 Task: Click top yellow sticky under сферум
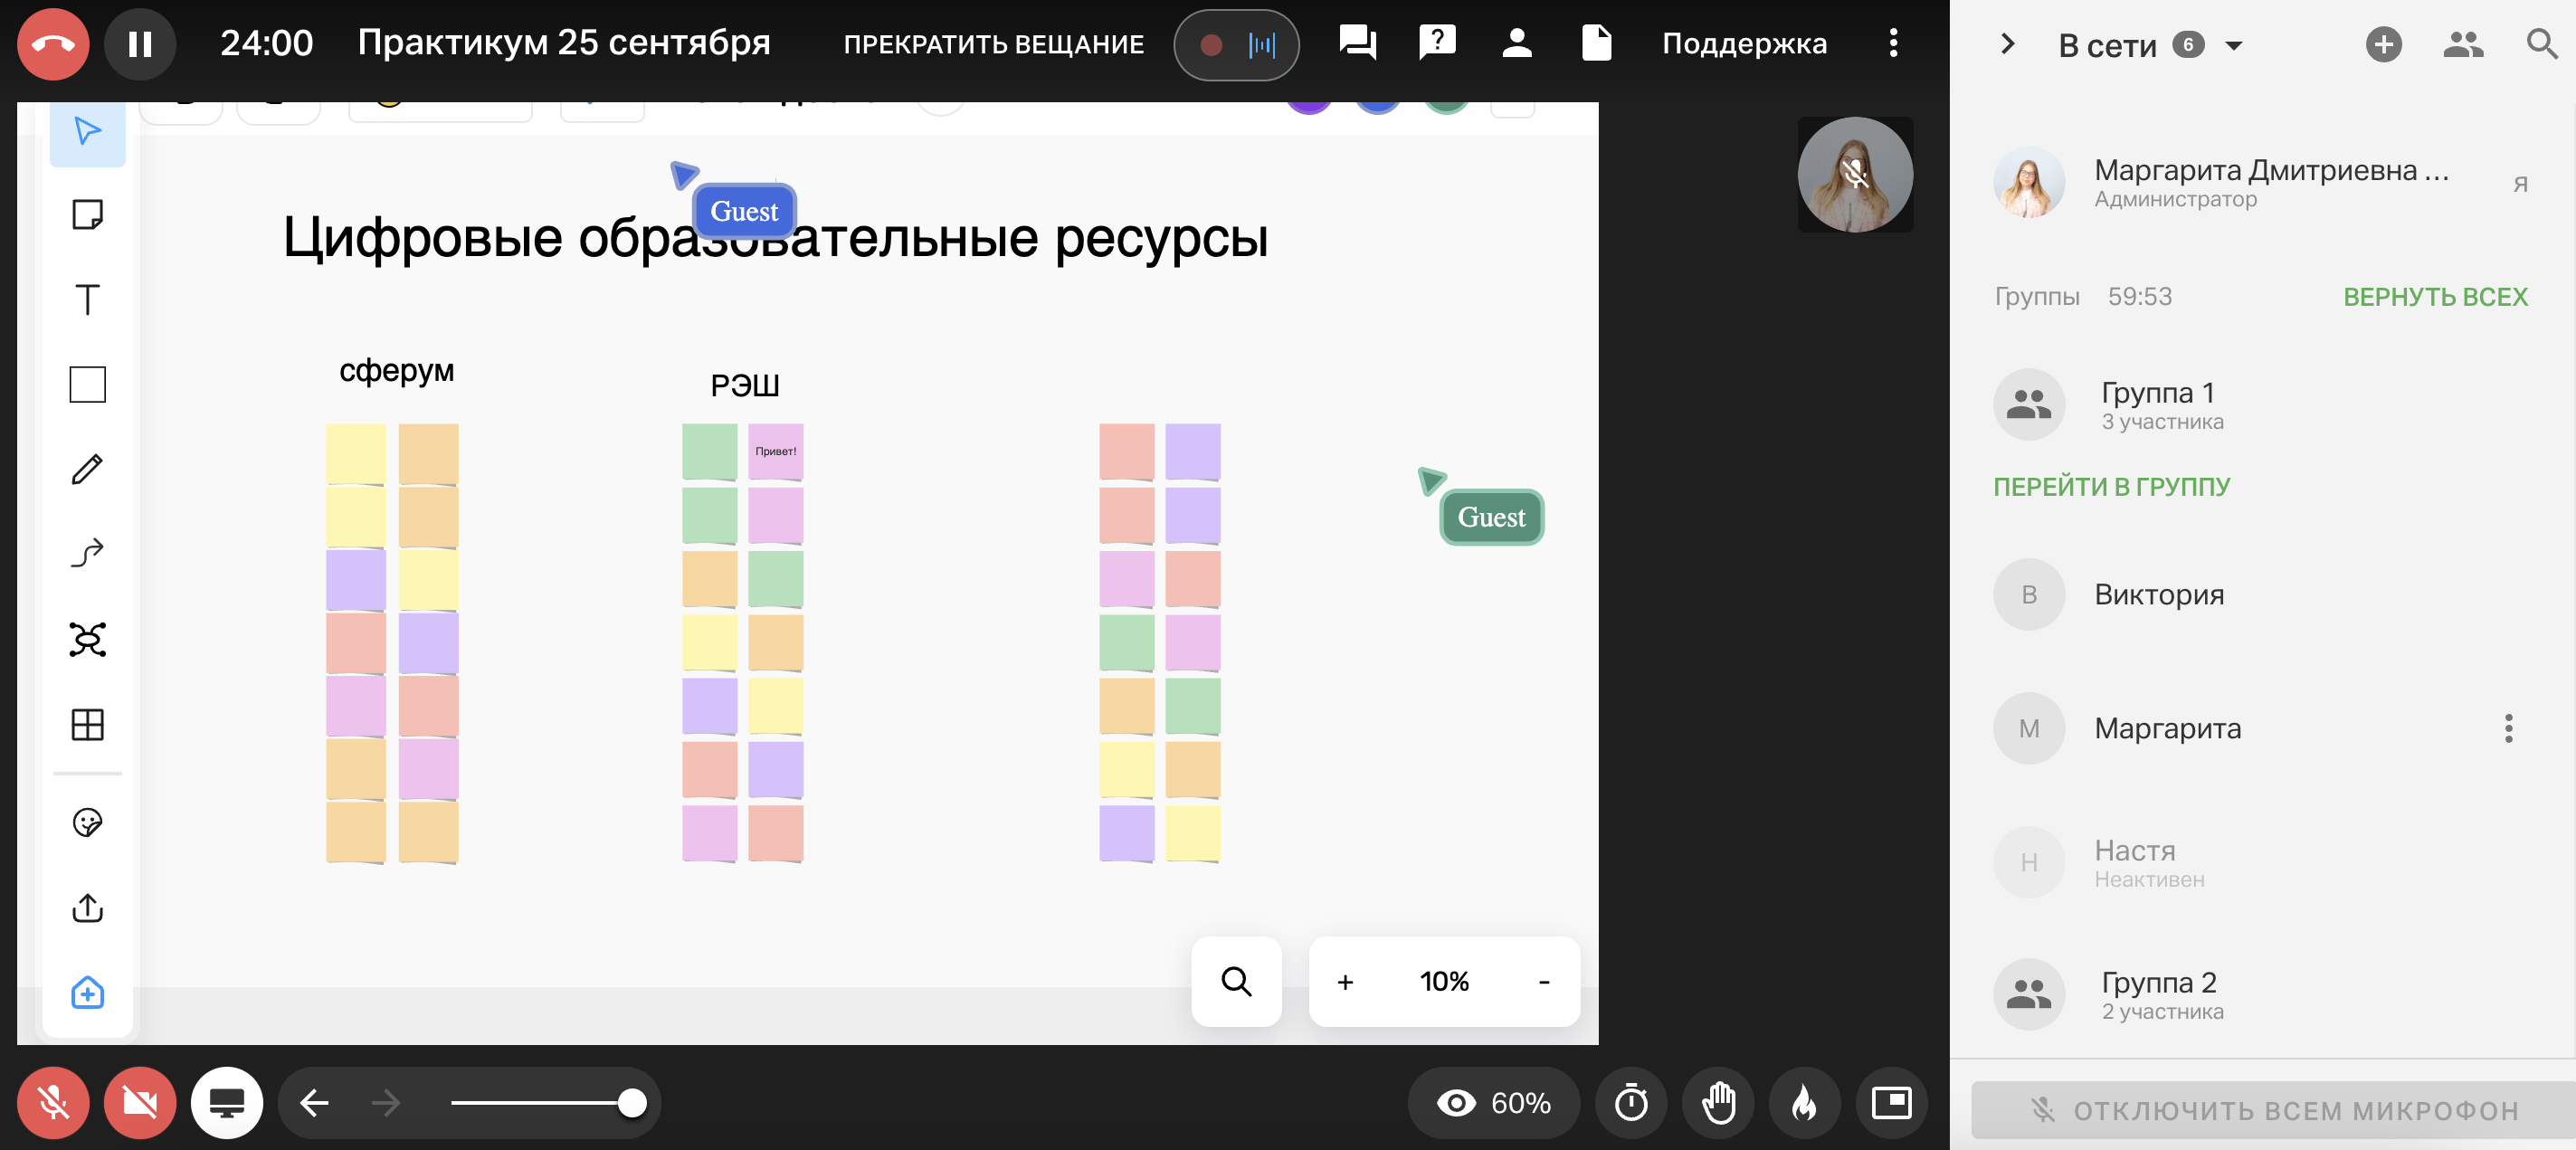click(355, 453)
